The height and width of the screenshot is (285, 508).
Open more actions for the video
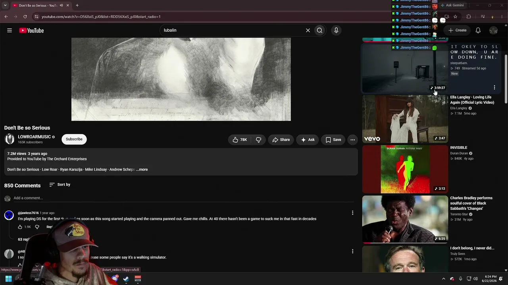pos(352,140)
